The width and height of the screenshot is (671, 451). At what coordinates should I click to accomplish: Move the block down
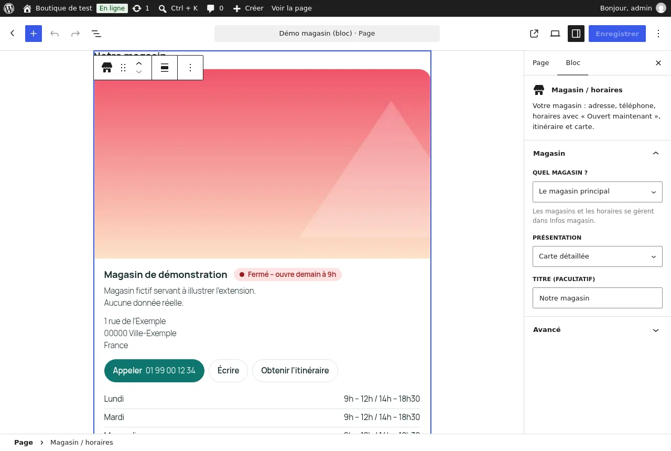pos(139,72)
